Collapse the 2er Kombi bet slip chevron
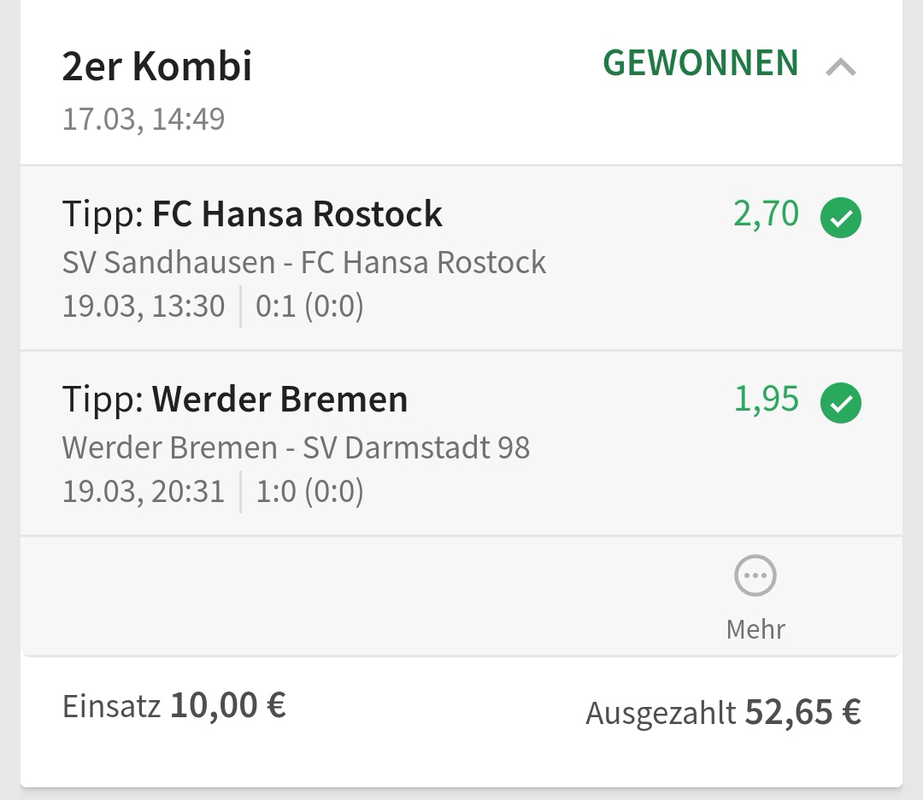The image size is (923, 800). point(841,67)
